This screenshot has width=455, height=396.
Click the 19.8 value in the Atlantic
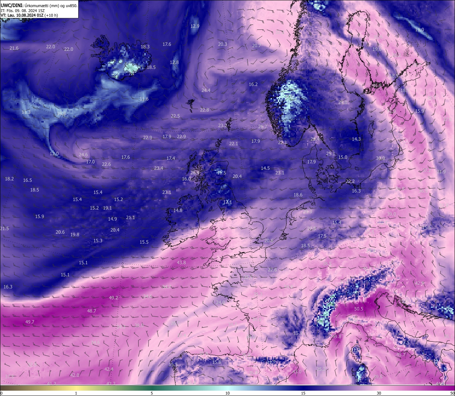click(75, 234)
